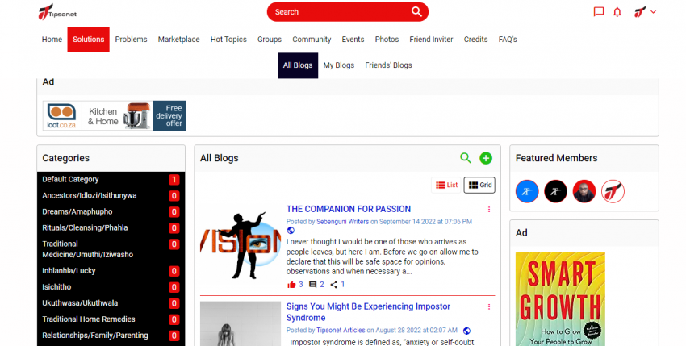This screenshot has height=346, width=686.
Task: Click share icon on first blog post
Action: click(x=334, y=285)
